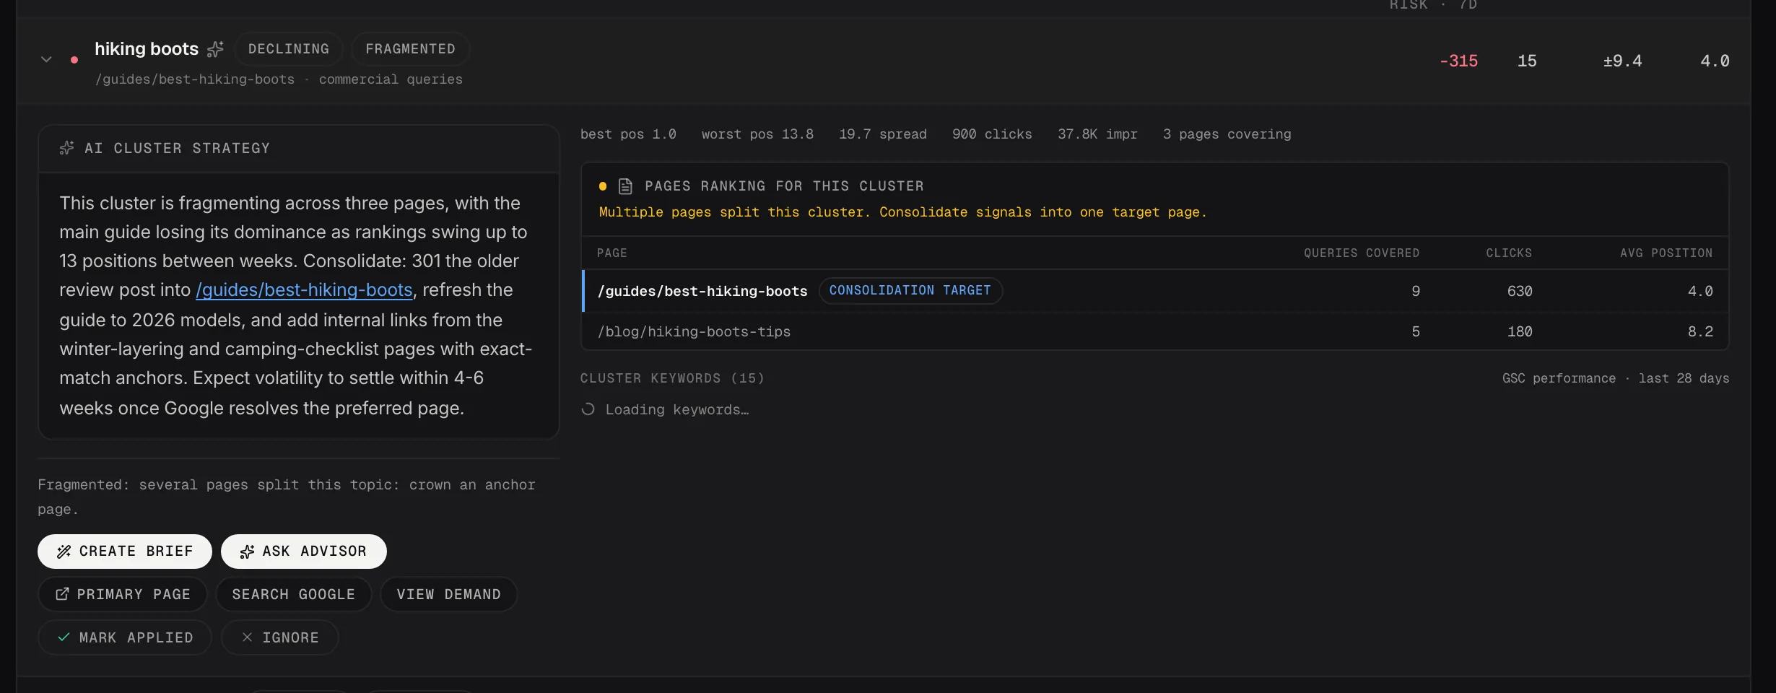This screenshot has height=693, width=1776.
Task: Click the QUERIES COVERED column header
Action: [1362, 253]
